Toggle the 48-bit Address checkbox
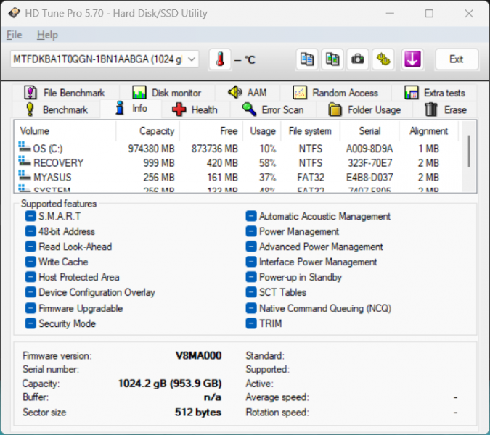Image resolution: width=490 pixels, height=435 pixels. 30,231
